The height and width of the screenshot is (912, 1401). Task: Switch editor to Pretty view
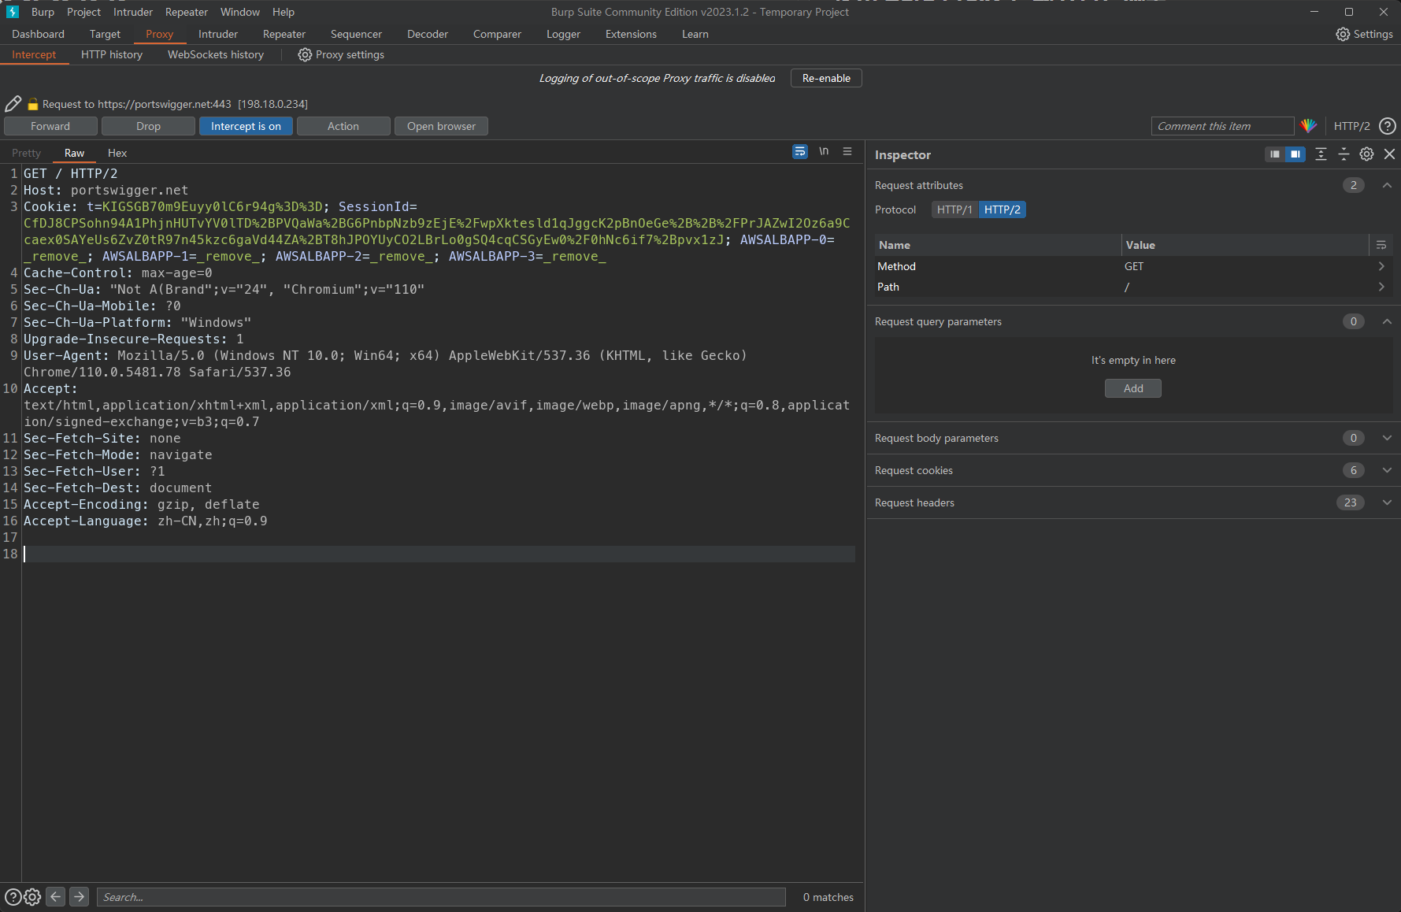click(26, 153)
